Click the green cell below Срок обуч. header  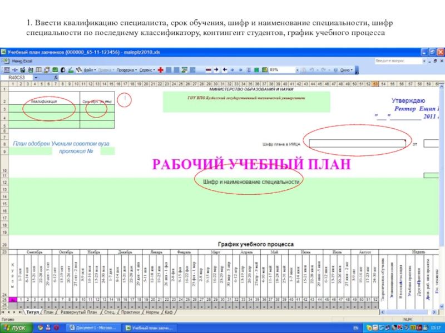click(97, 109)
